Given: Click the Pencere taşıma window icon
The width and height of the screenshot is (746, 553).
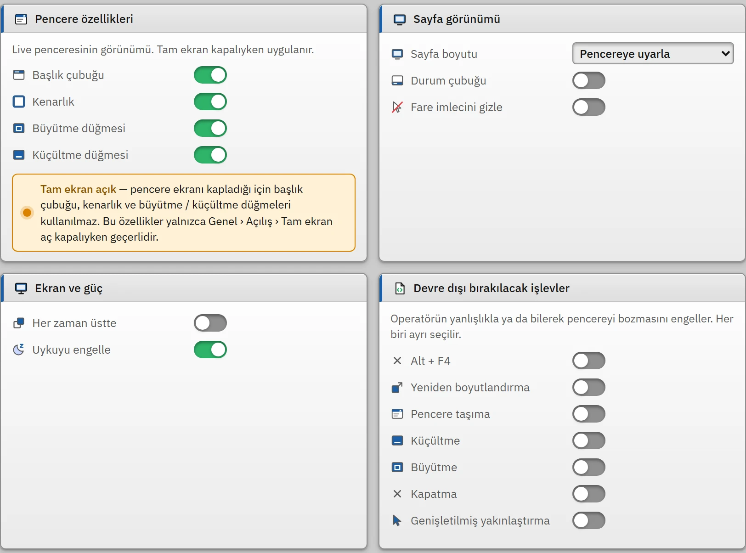Looking at the screenshot, I should click(x=397, y=414).
